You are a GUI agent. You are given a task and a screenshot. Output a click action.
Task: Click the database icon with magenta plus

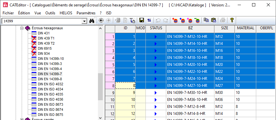[190, 21]
